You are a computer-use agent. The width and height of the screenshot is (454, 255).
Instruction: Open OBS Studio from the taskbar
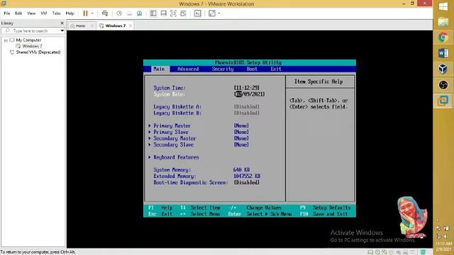[x=443, y=85]
